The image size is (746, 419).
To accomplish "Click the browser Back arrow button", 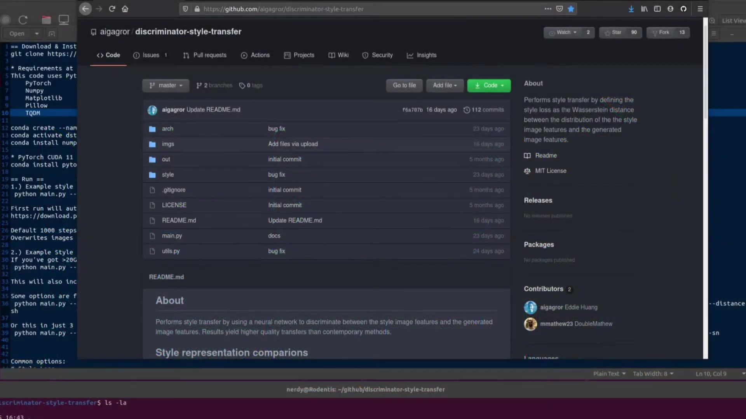I will click(85, 9).
